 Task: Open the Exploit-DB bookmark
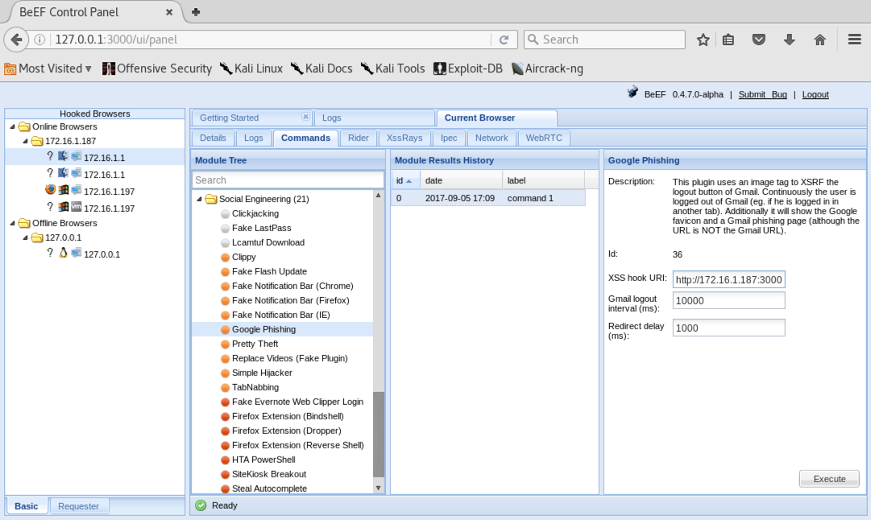[467, 68]
